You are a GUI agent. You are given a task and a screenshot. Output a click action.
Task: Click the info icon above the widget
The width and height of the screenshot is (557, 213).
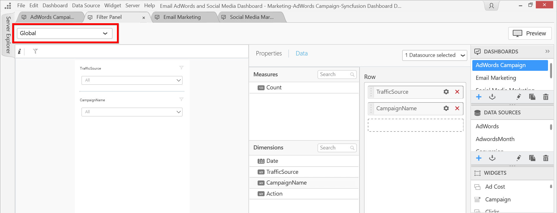(19, 52)
